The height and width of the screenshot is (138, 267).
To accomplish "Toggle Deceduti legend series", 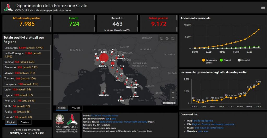I will (244, 60).
